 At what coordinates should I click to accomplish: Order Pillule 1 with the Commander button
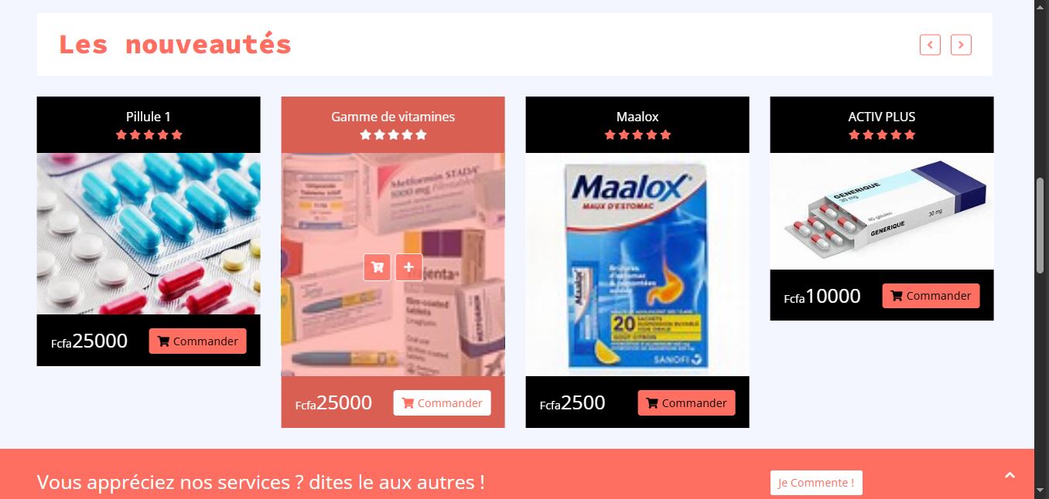198,341
